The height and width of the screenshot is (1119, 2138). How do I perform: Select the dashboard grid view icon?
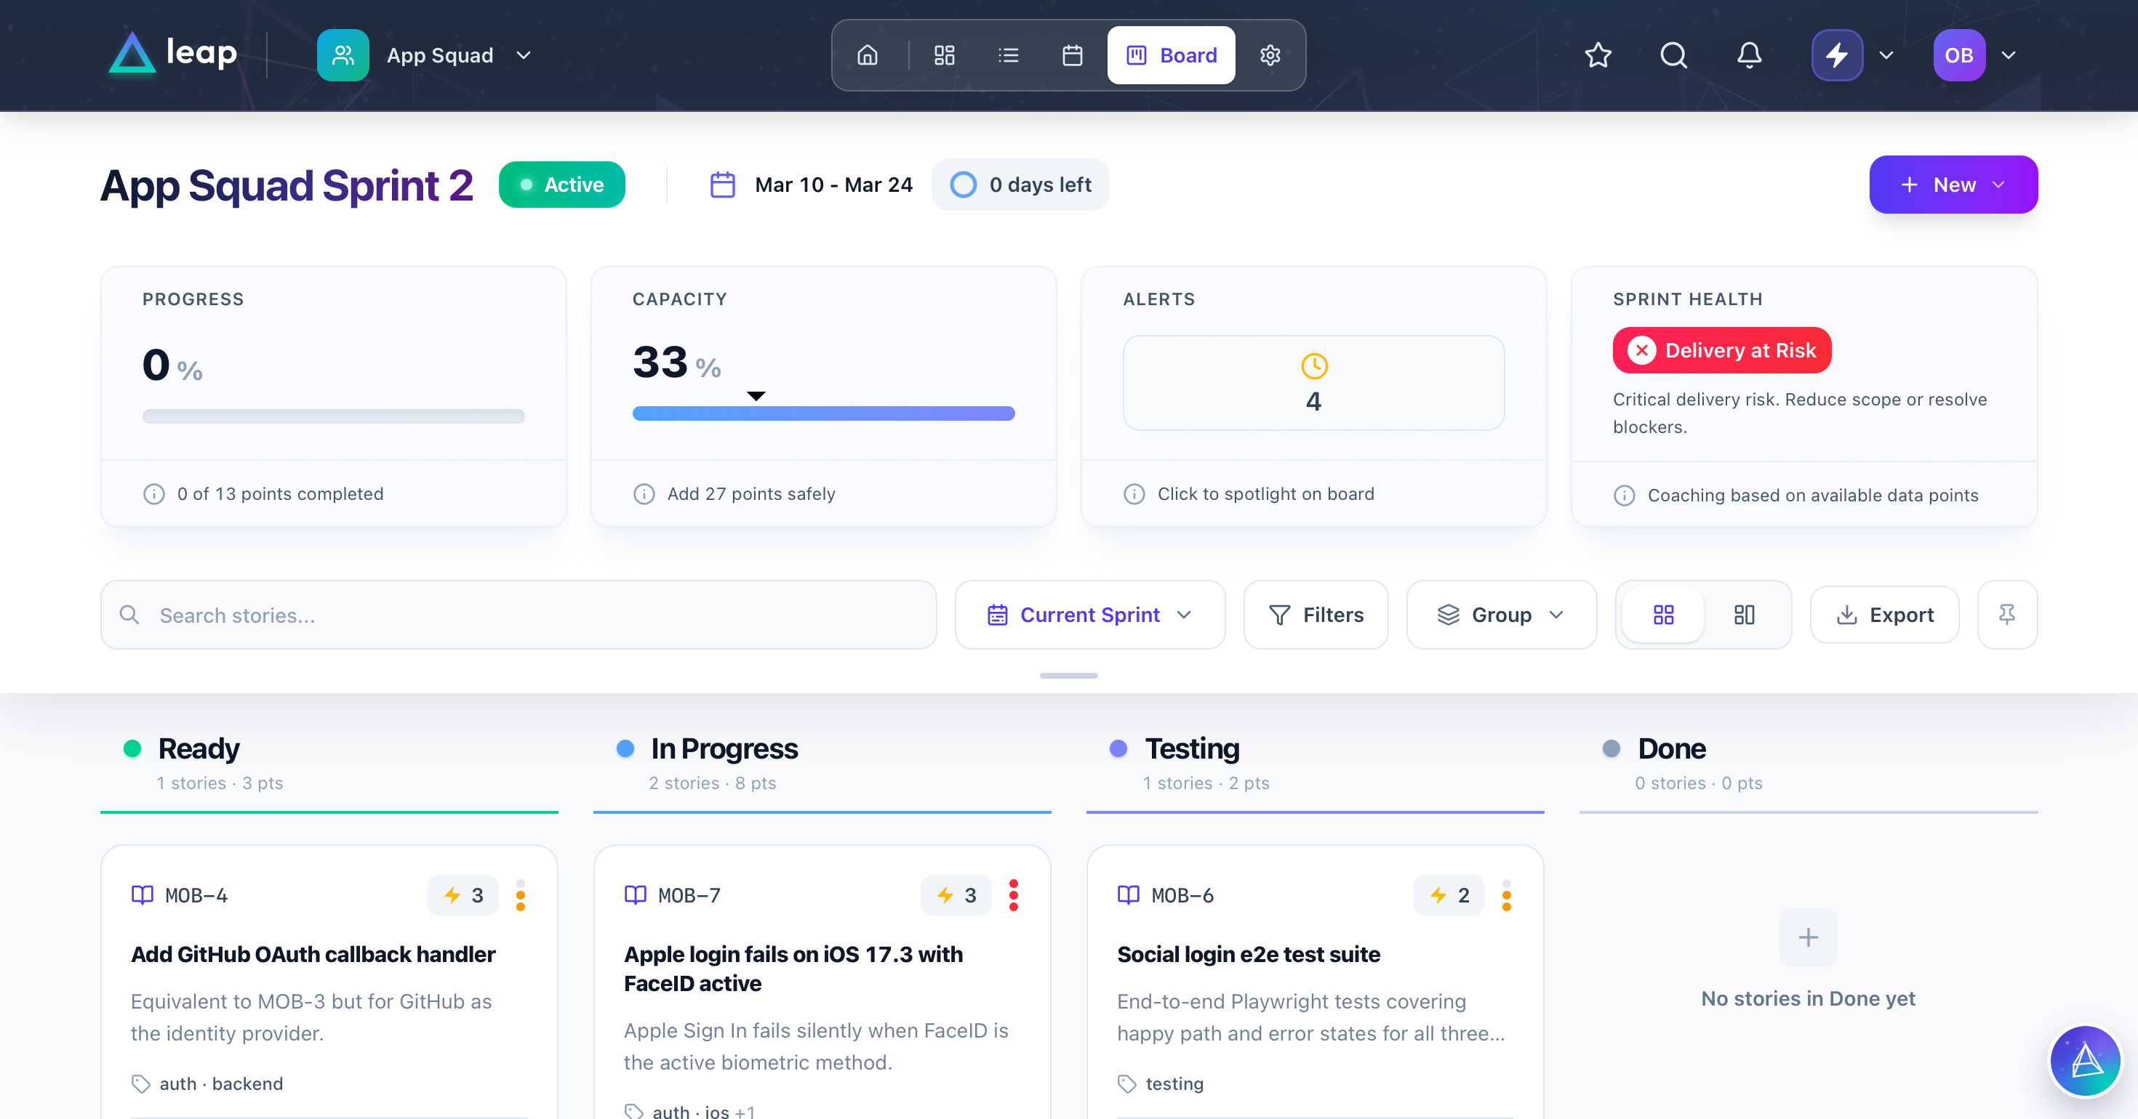944,54
